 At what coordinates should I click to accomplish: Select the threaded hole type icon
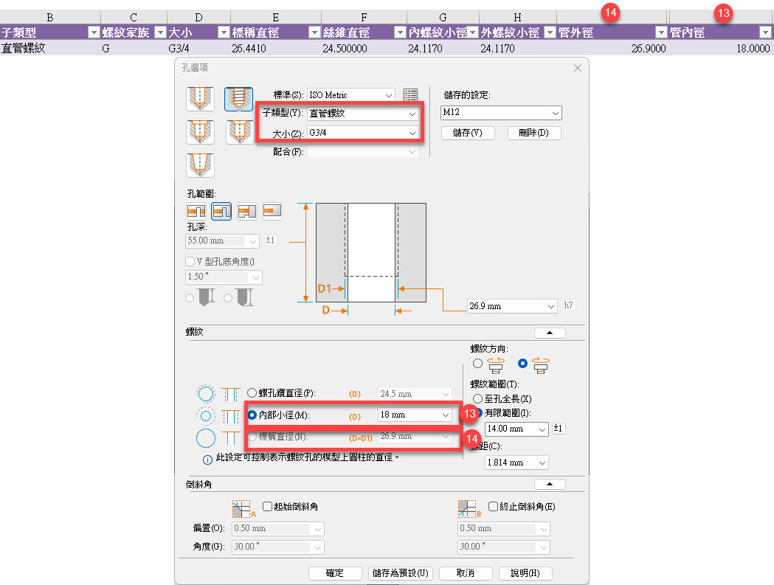click(238, 99)
